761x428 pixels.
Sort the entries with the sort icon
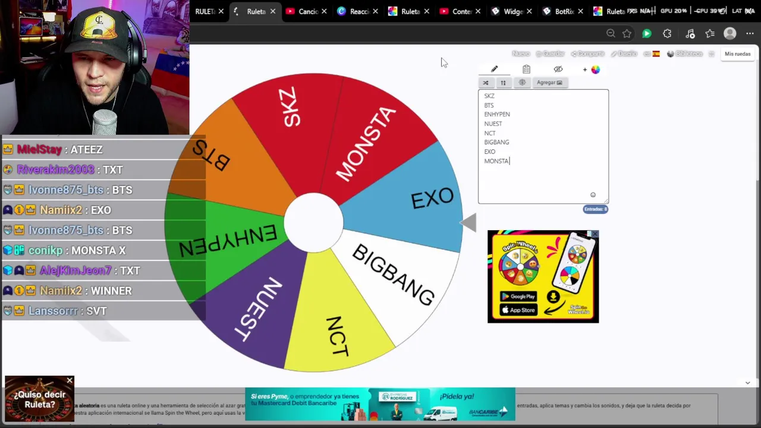click(503, 83)
